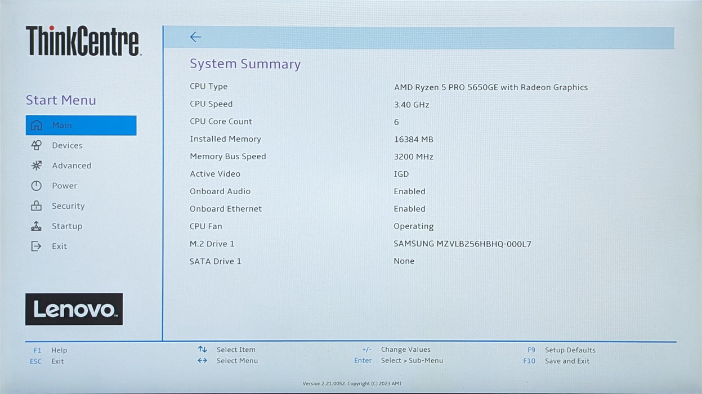The height and width of the screenshot is (394, 702).
Task: Select the Installed Memory label
Action: click(x=225, y=139)
